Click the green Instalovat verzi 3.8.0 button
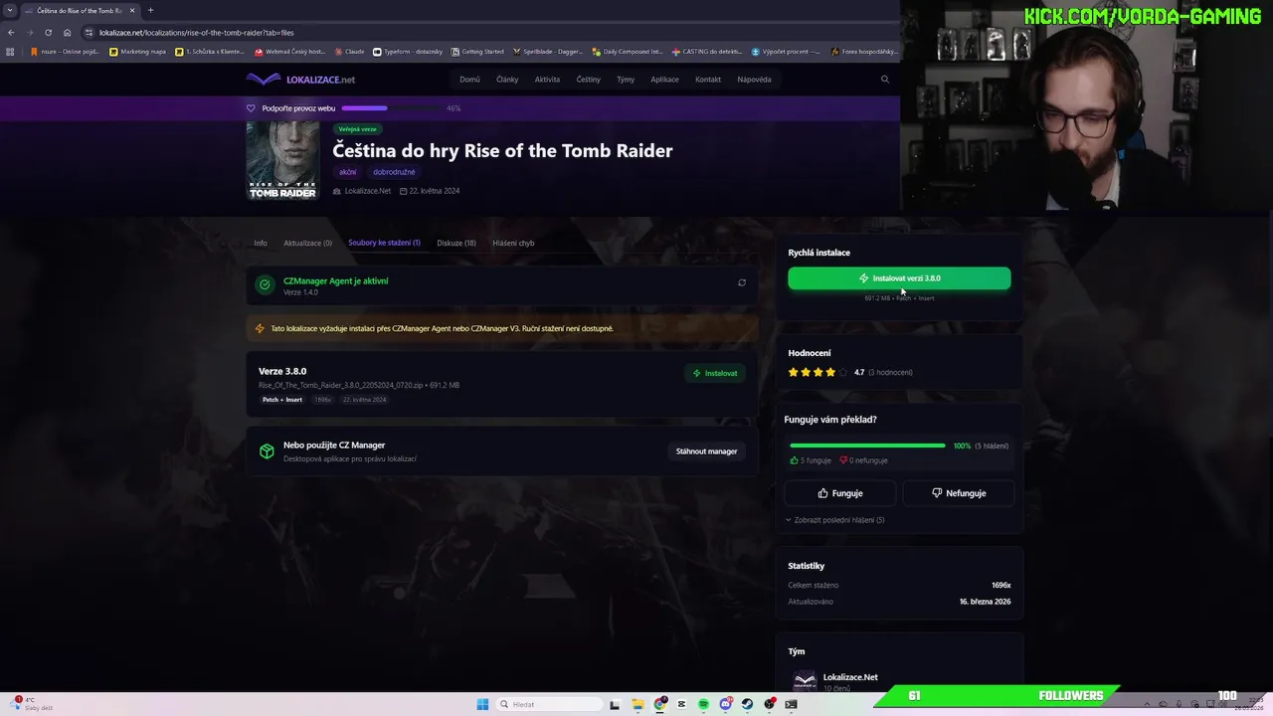 899,278
